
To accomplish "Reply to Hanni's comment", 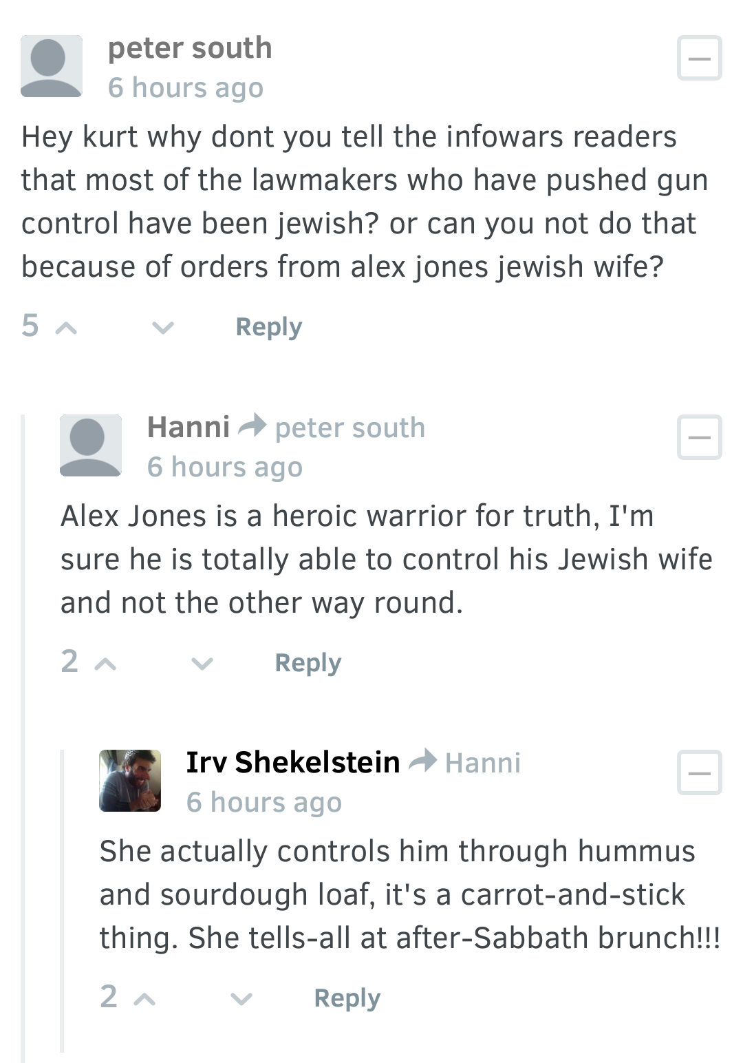I will point(308,663).
